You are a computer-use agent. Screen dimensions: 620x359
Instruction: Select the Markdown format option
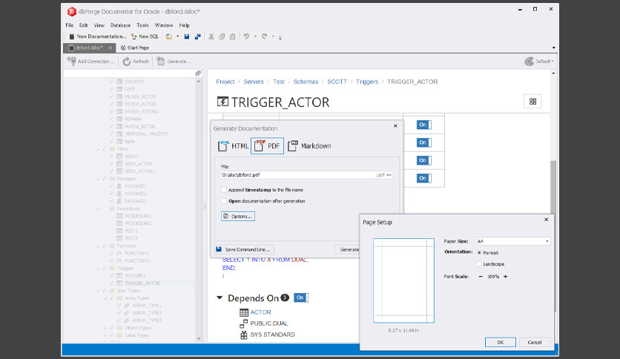pyautogui.click(x=309, y=146)
